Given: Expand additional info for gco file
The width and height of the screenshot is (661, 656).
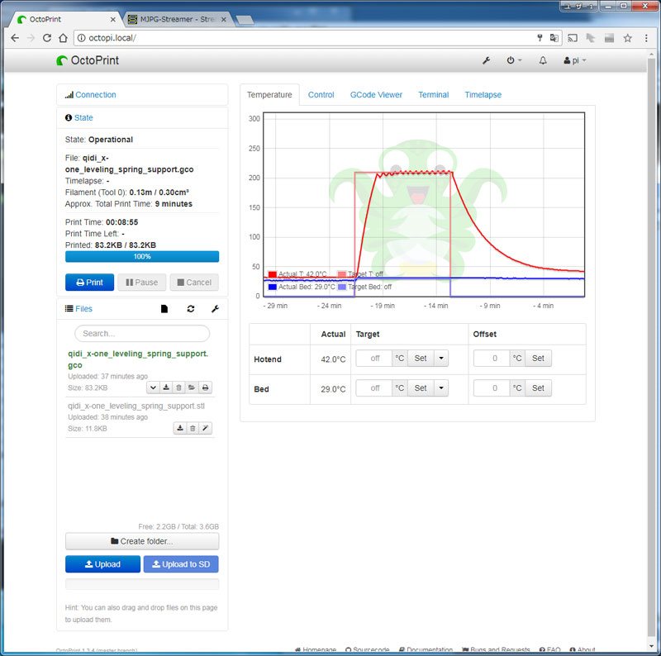Looking at the screenshot, I should pos(153,387).
